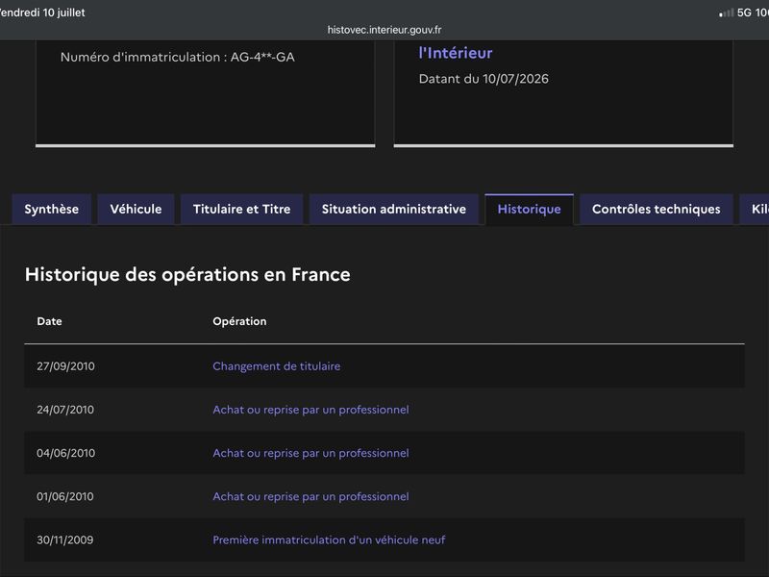Screen dimensions: 769x577
Task: Open the Synthèse tab
Action: coord(52,209)
